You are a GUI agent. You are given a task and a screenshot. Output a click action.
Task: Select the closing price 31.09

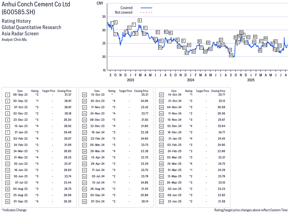[x=67, y=145]
